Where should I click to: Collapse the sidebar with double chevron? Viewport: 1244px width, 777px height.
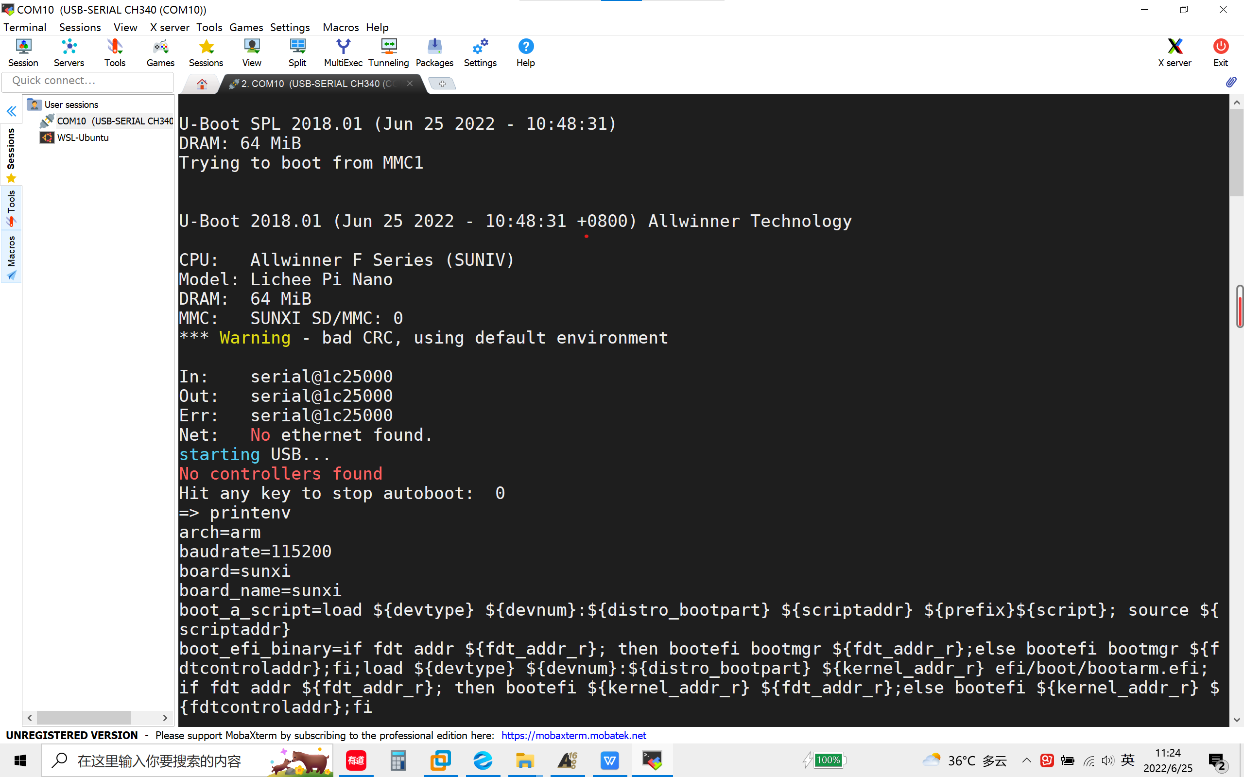pyautogui.click(x=11, y=111)
